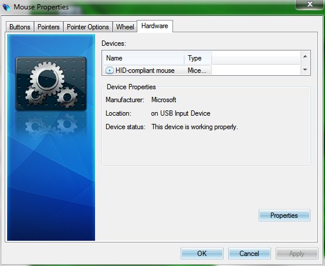Screen dimensions: 325x266
Task: Select the Hardware tab
Action: (x=155, y=26)
